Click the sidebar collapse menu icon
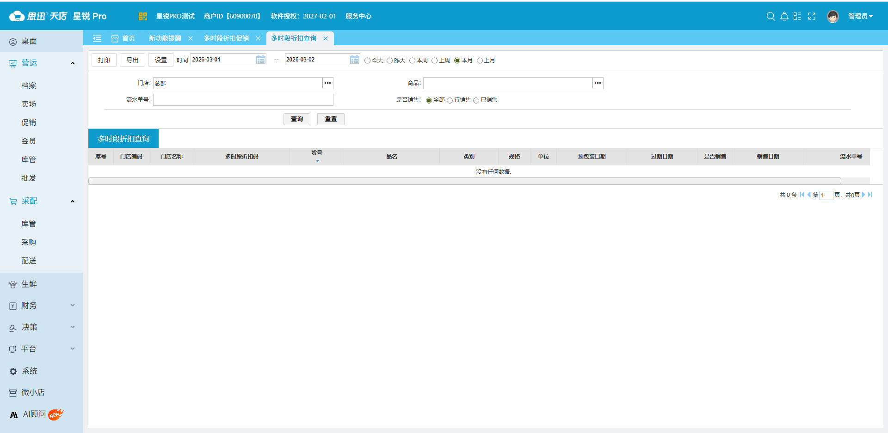The width and height of the screenshot is (888, 433). pyautogui.click(x=97, y=38)
